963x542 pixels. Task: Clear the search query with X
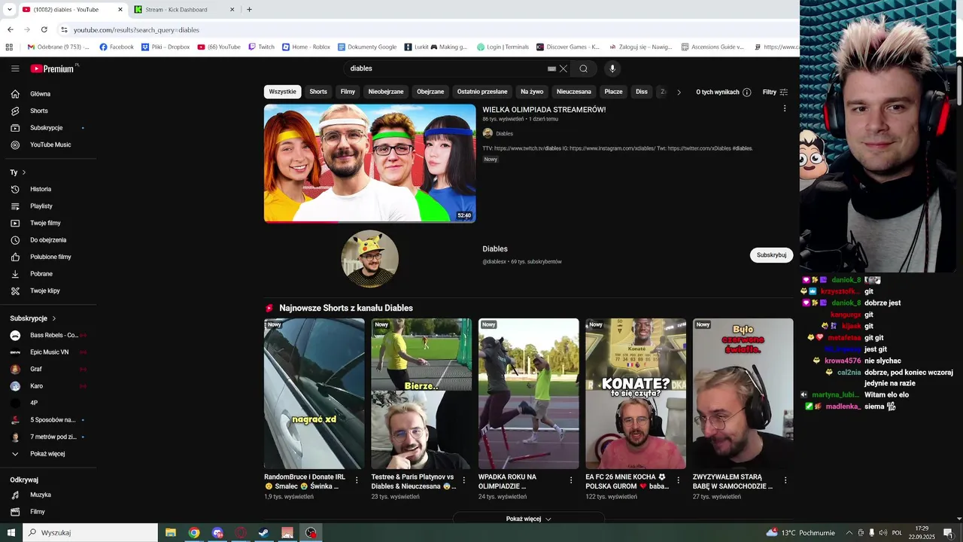[x=563, y=69]
